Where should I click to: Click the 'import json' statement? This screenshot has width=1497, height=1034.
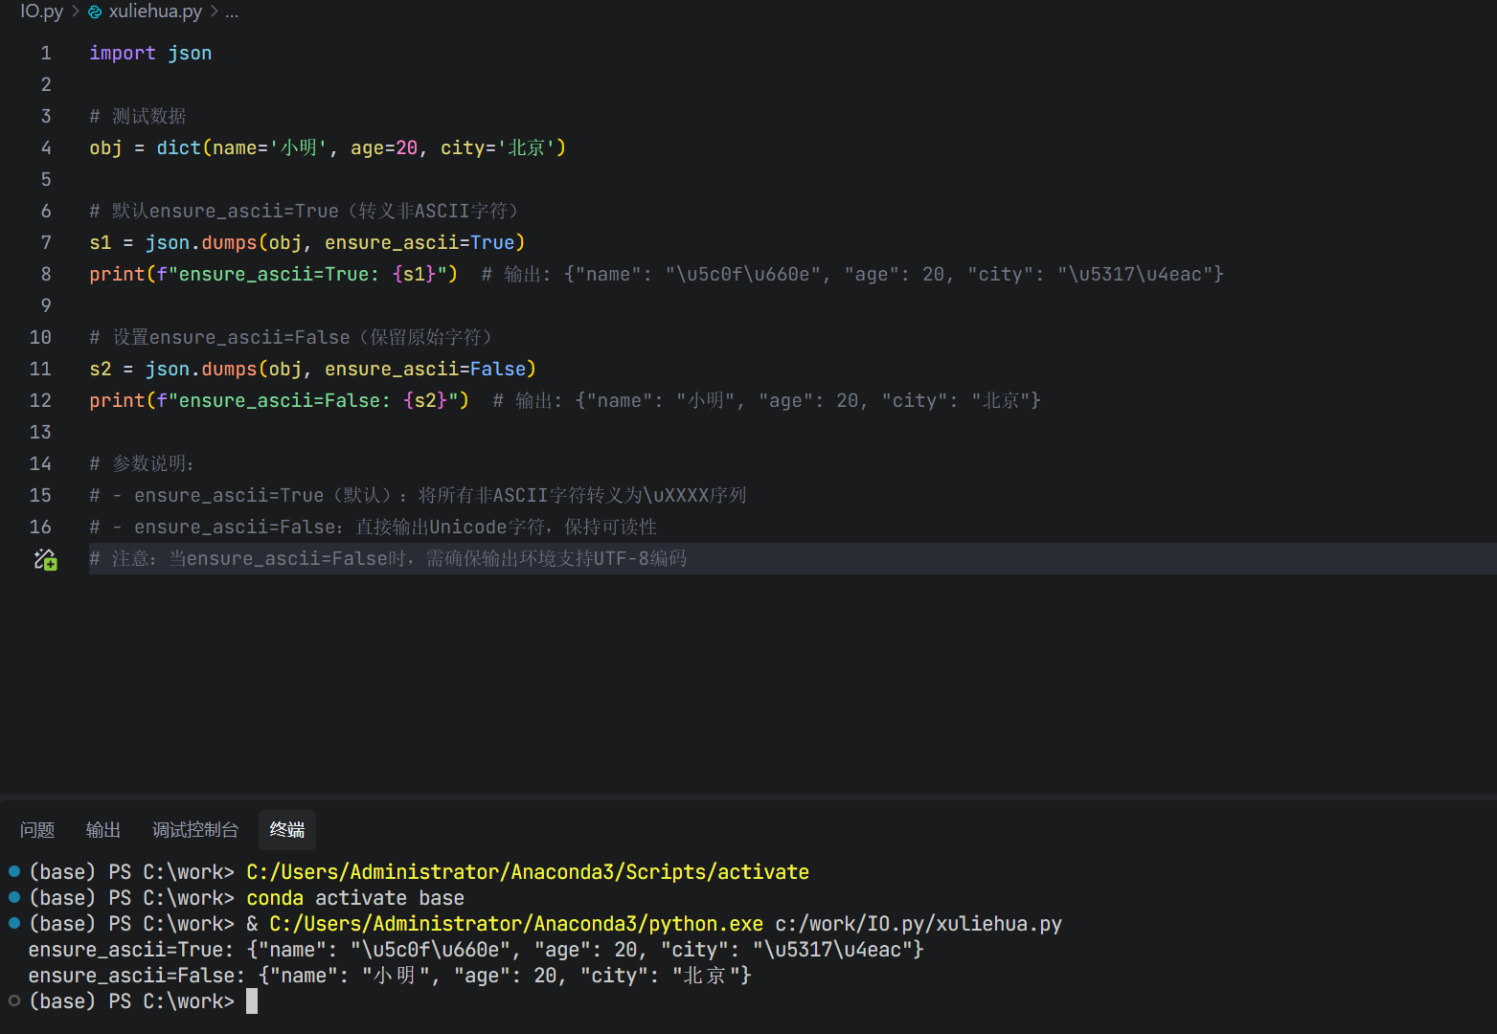pyautogui.click(x=150, y=54)
